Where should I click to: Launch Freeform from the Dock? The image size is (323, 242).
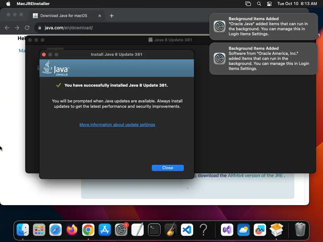click(260, 230)
